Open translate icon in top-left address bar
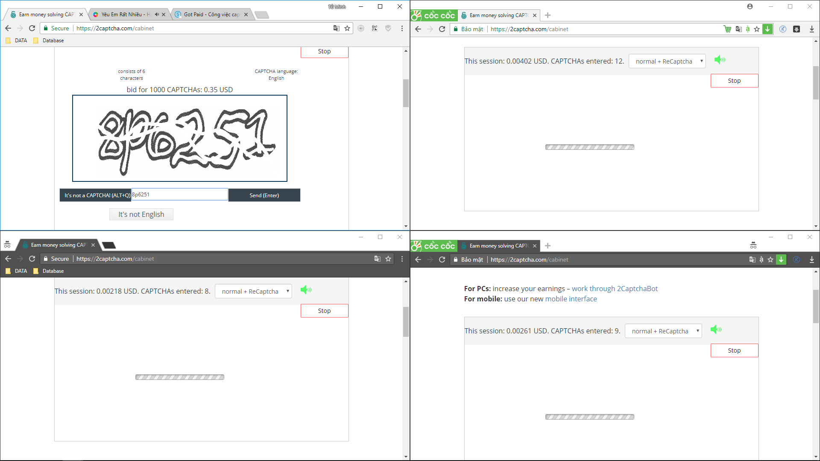The height and width of the screenshot is (461, 820). [337, 28]
